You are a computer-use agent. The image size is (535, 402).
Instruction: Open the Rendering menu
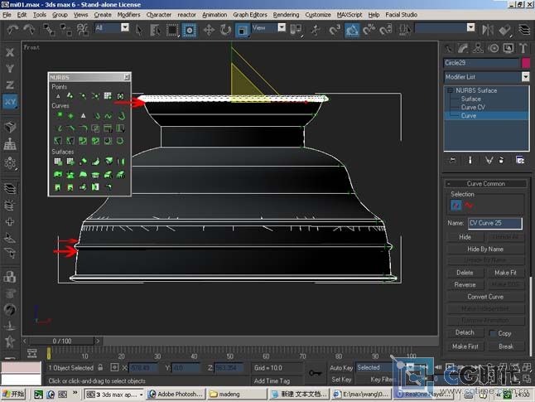click(286, 15)
